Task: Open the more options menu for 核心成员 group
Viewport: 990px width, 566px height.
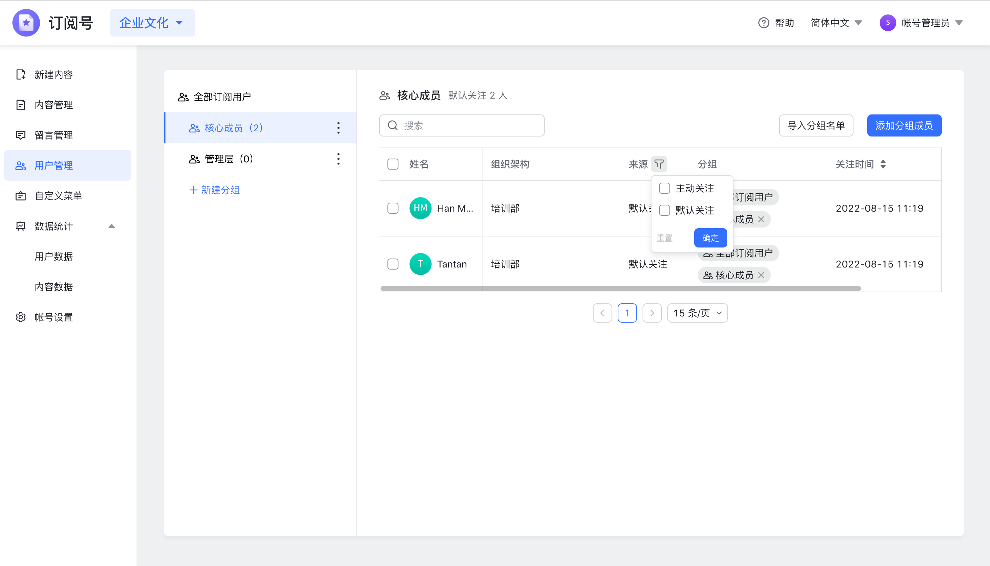Action: pyautogui.click(x=338, y=128)
